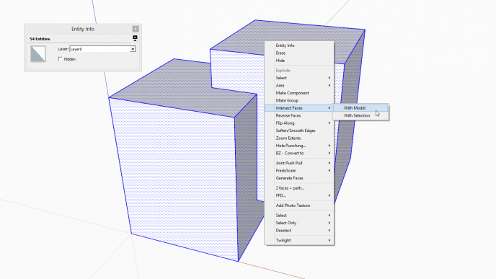This screenshot has width=496, height=279.
Task: Close the Entity Info panel
Action: coord(136,29)
